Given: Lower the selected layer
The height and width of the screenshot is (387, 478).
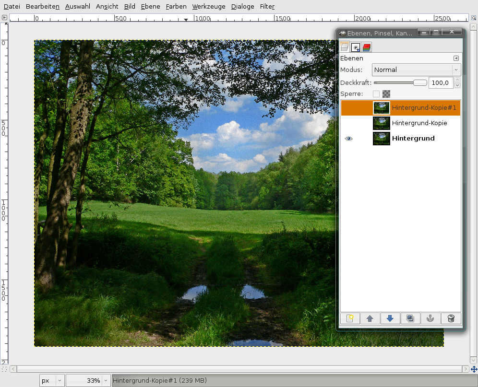Looking at the screenshot, I should pos(390,318).
